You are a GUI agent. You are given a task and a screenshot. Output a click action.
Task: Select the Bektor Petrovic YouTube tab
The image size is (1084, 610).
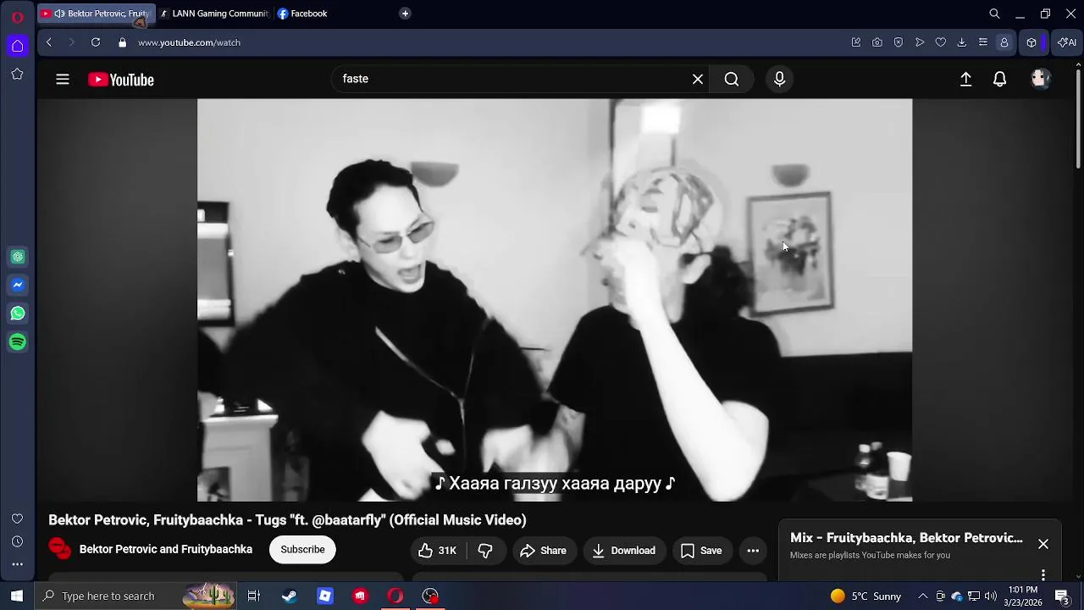tap(97, 14)
